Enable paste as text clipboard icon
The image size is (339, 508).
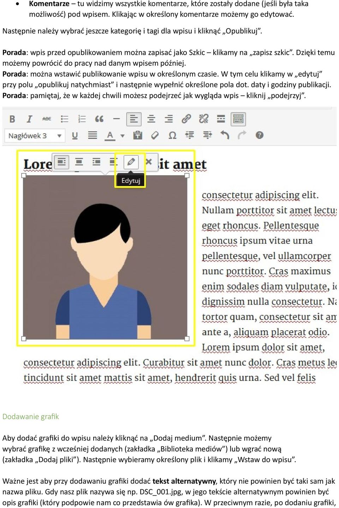click(x=138, y=135)
